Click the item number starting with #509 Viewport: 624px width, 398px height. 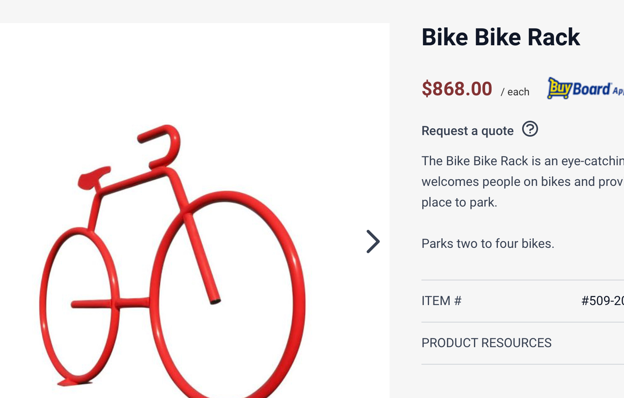point(602,301)
